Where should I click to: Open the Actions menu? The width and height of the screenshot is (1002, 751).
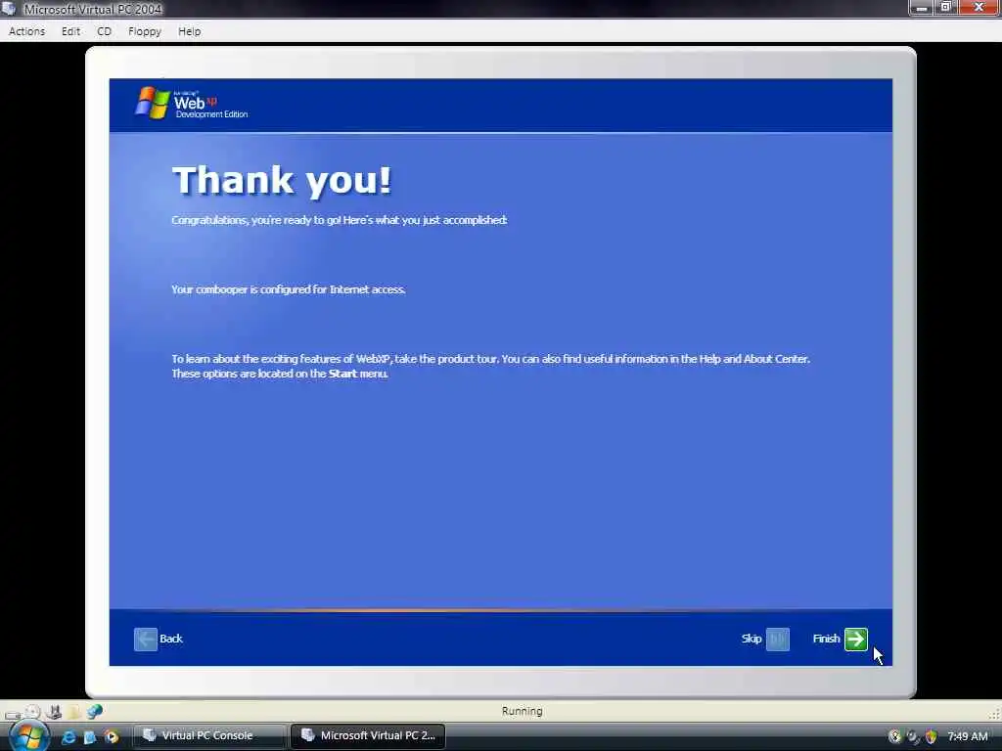[26, 31]
